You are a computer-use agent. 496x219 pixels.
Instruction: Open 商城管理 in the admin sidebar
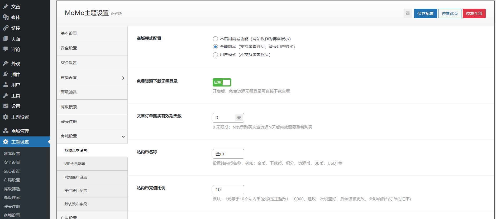[20, 131]
